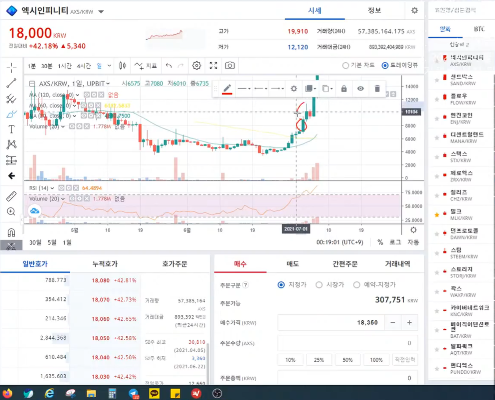Select the forecasting and measurement tool

pos(11,160)
